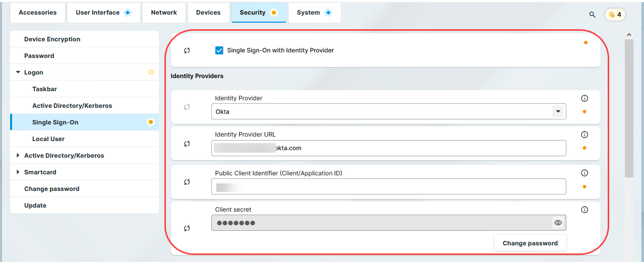Reset the Single Sign-On checkbox setting icon

(x=187, y=50)
